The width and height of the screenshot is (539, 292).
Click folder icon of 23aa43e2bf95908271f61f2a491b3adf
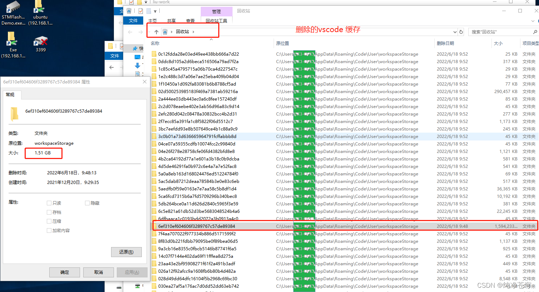[x=154, y=263]
